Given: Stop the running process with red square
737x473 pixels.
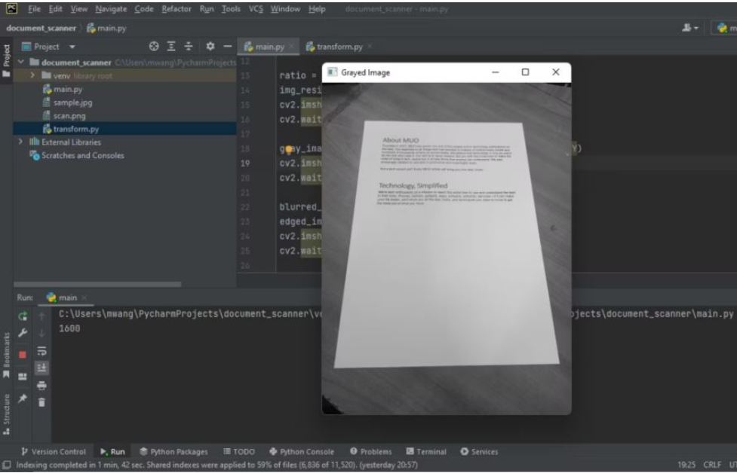Looking at the screenshot, I should 23,353.
